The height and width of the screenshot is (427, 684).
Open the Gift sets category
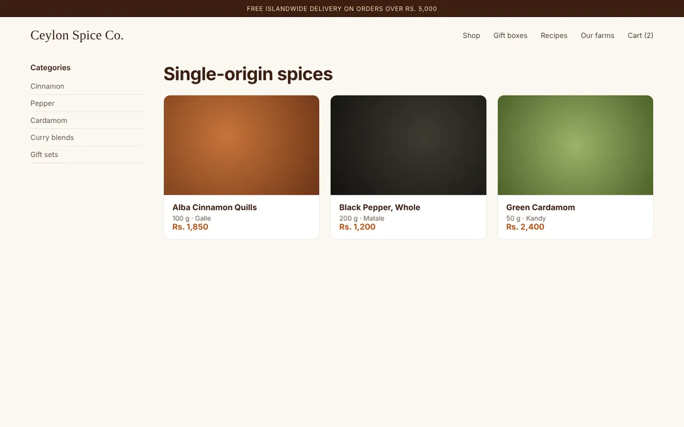pyautogui.click(x=88, y=155)
